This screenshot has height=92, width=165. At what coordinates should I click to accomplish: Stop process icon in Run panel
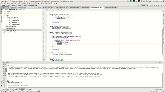[x=3, y=67]
